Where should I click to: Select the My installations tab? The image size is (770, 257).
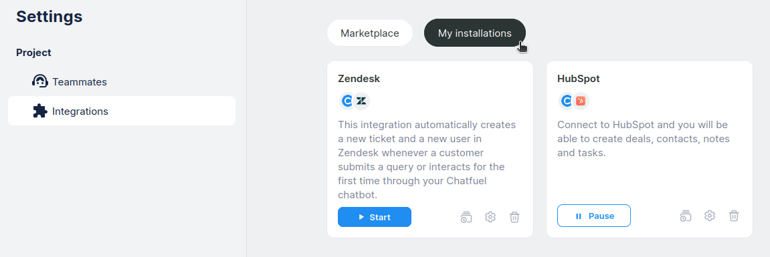tap(475, 33)
